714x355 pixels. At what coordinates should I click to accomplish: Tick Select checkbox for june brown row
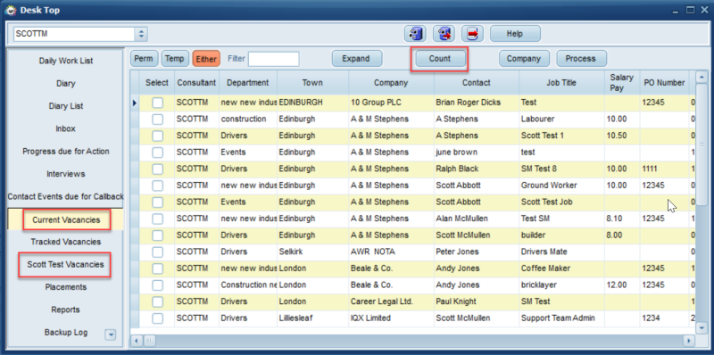157,153
